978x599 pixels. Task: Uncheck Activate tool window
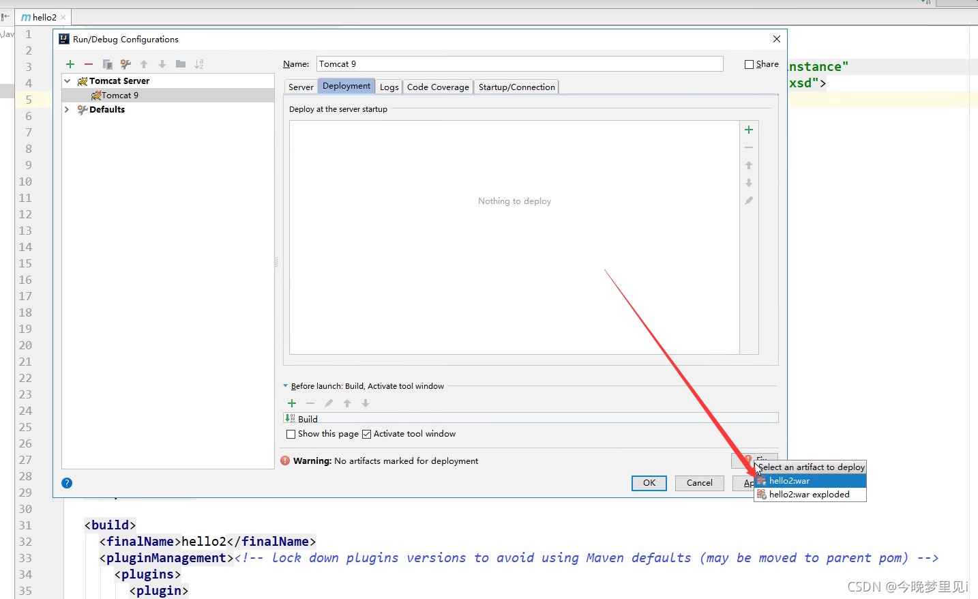(x=366, y=434)
